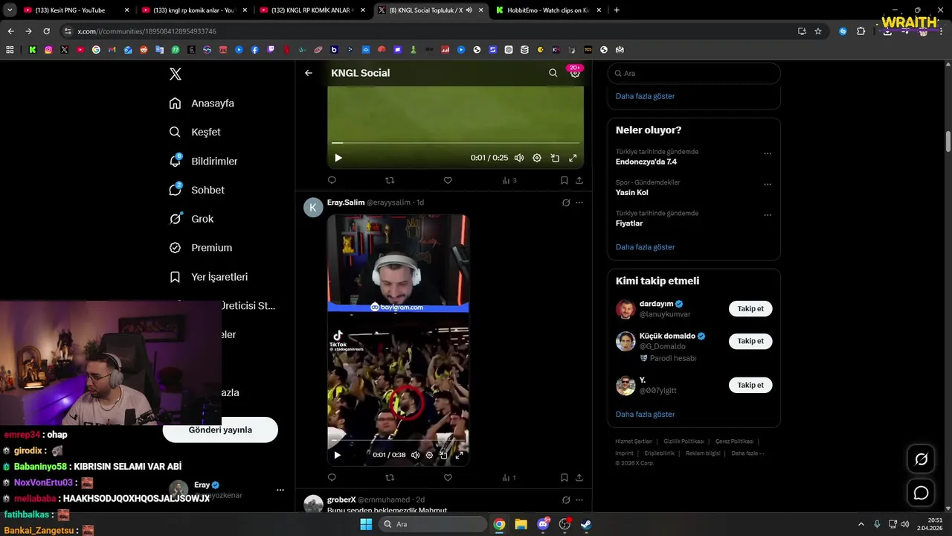The height and width of the screenshot is (536, 952).
Task: Enter fullscreen on the 0:38 video
Action: click(459, 455)
